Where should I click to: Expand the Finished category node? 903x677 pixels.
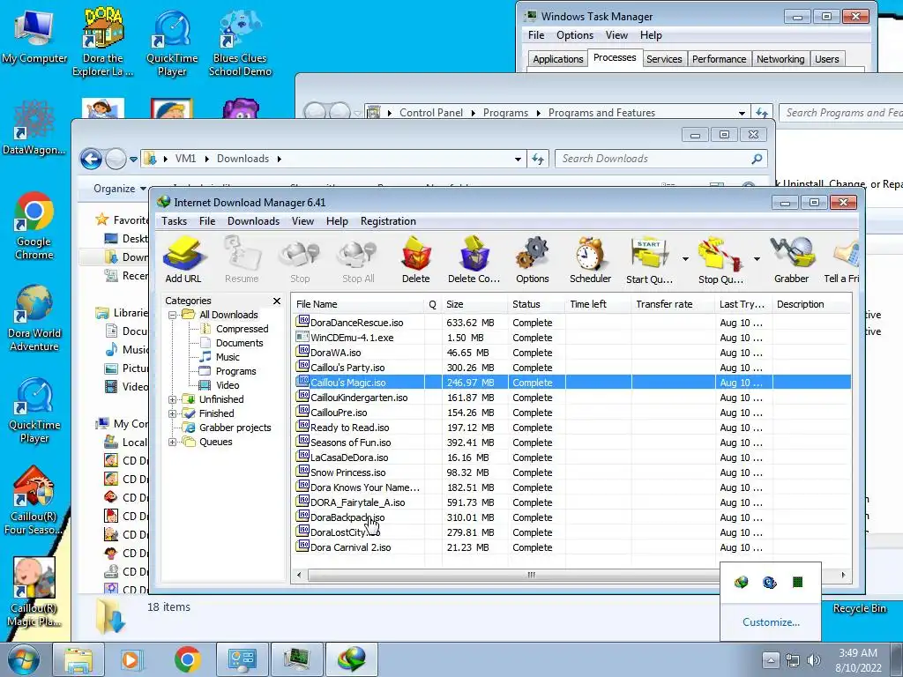(172, 413)
